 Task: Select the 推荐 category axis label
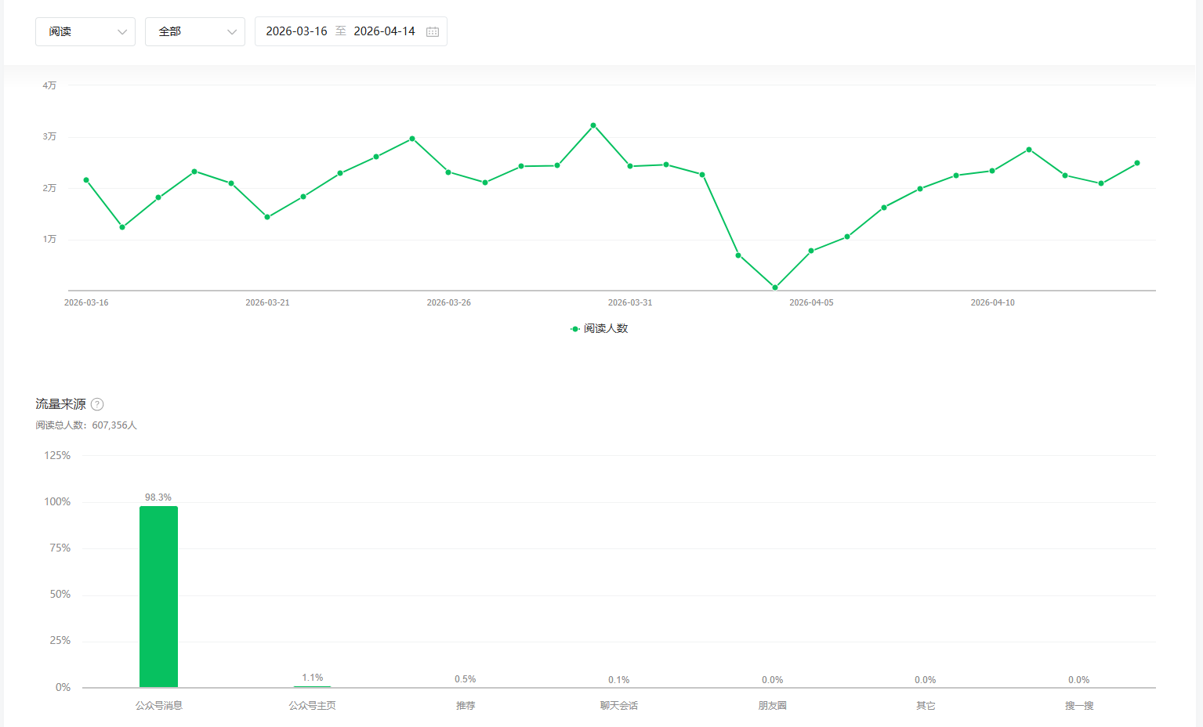click(x=466, y=706)
